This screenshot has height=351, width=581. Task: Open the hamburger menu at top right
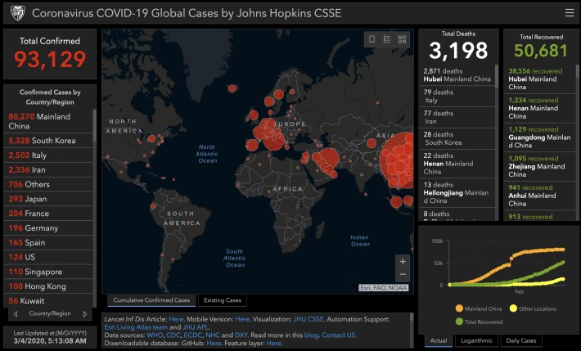(570, 12)
